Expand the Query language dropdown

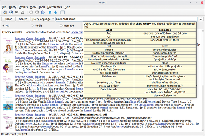43,19
